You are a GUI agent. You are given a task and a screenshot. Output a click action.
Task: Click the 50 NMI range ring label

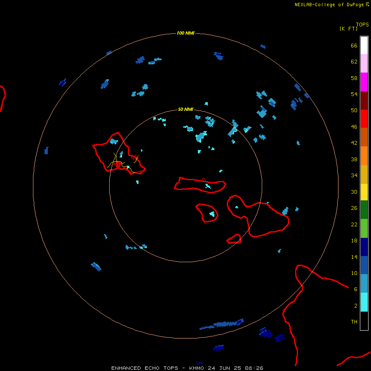click(185, 109)
